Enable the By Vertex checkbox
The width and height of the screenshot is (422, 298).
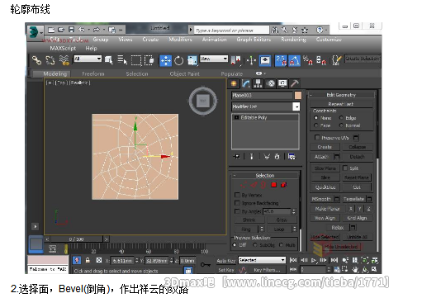(x=237, y=195)
